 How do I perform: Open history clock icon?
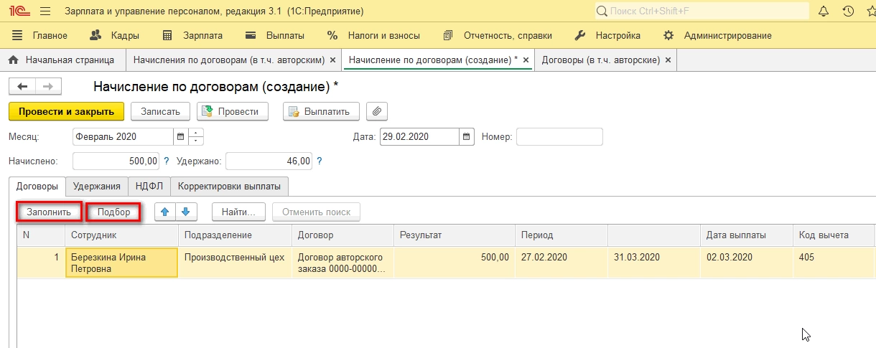coord(848,11)
